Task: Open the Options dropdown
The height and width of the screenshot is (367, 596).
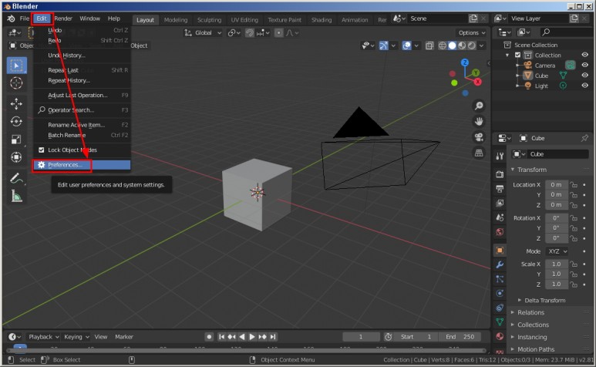Action: point(472,33)
